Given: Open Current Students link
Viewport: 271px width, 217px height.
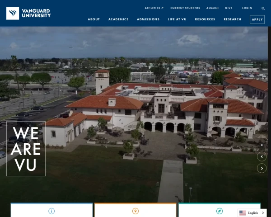Looking at the screenshot, I should tap(185, 8).
